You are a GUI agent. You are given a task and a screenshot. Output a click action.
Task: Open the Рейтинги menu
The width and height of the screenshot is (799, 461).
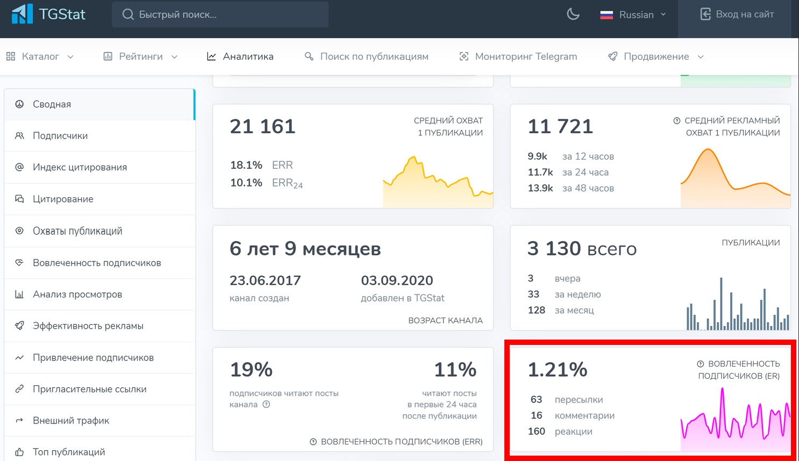tap(141, 56)
